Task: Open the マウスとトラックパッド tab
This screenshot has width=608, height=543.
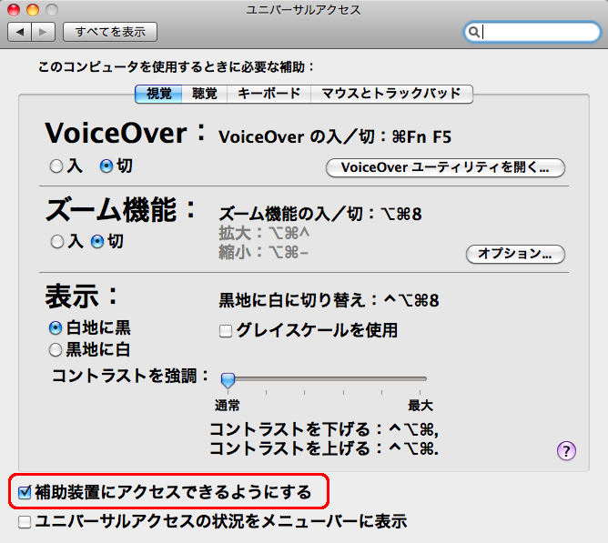Action: pyautogui.click(x=391, y=94)
